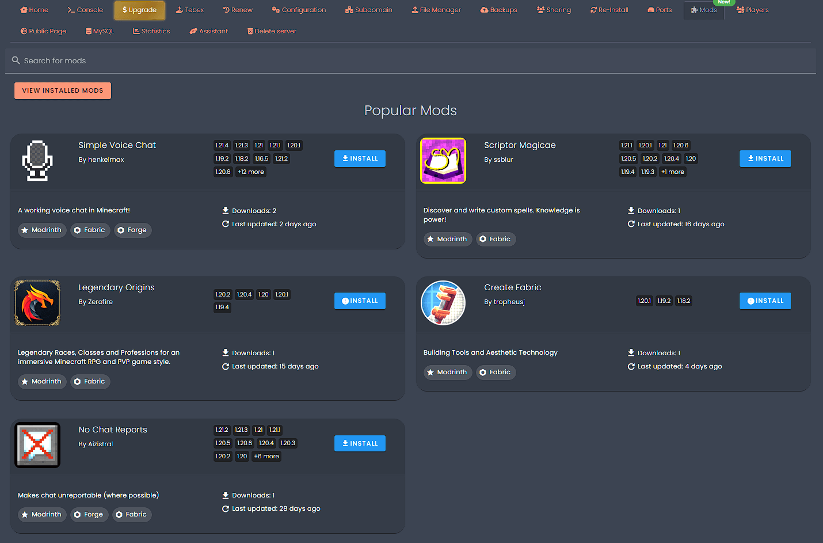The width and height of the screenshot is (823, 543).
Task: Click Modrinth tag on Simple Voice Chat
Action: tap(41, 230)
